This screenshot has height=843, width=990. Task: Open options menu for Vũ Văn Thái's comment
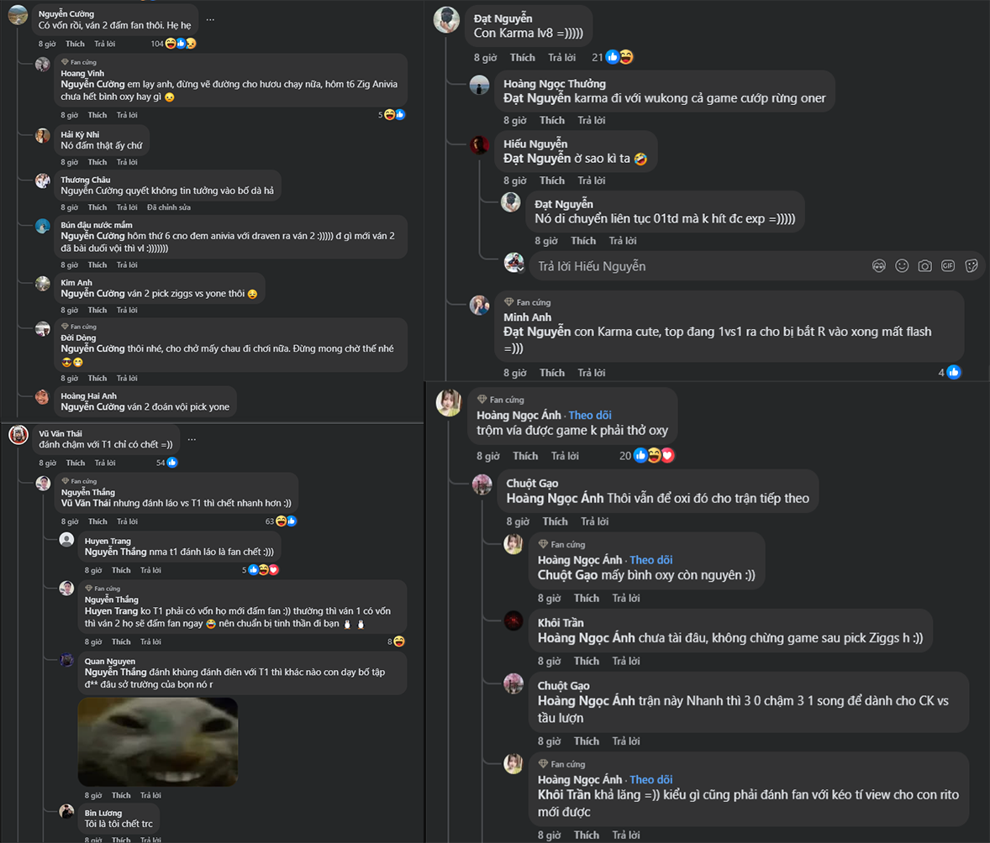[x=192, y=438]
